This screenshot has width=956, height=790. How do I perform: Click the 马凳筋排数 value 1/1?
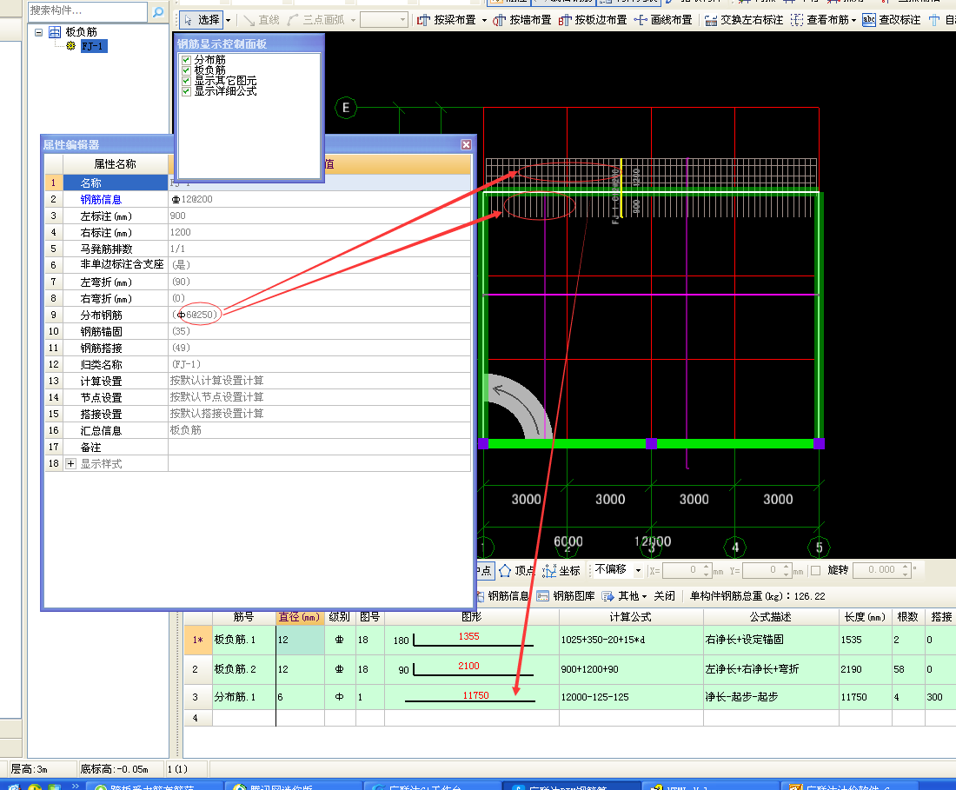click(320, 249)
